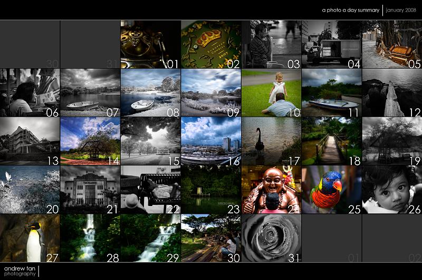
Task: Select the infrared boat photo numbered 08
Action: pos(150,93)
